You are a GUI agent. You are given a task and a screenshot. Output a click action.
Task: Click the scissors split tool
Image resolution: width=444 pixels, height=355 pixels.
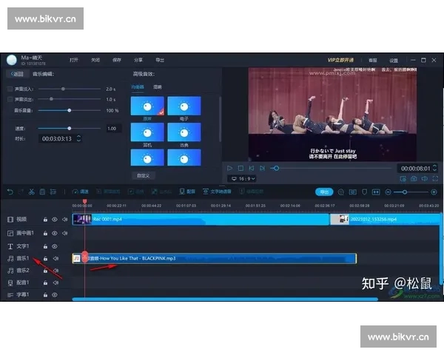[x=31, y=192]
